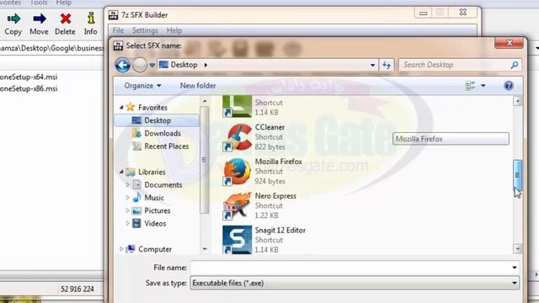Select the CCleaner shortcut icon
539x303 pixels.
pos(237,137)
